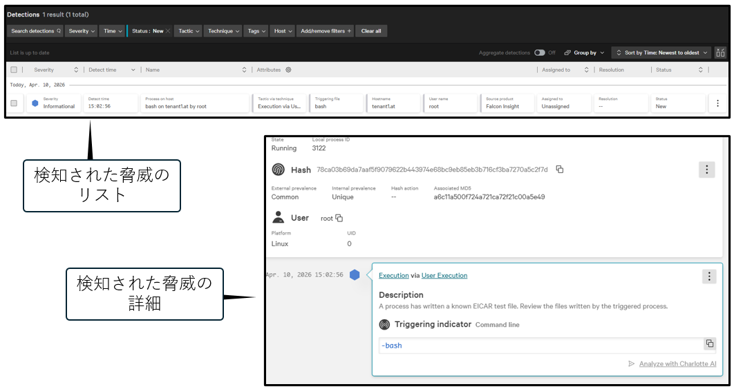Copy the root user name
The height and width of the screenshot is (391, 734).
coord(339,219)
